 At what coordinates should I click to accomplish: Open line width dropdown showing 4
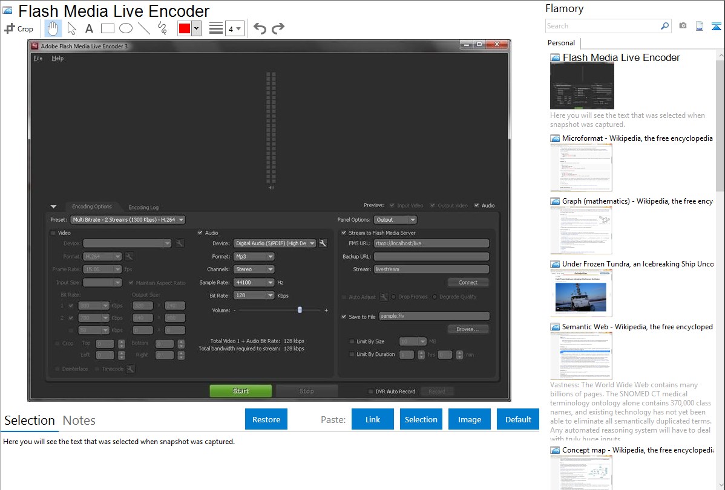click(234, 28)
